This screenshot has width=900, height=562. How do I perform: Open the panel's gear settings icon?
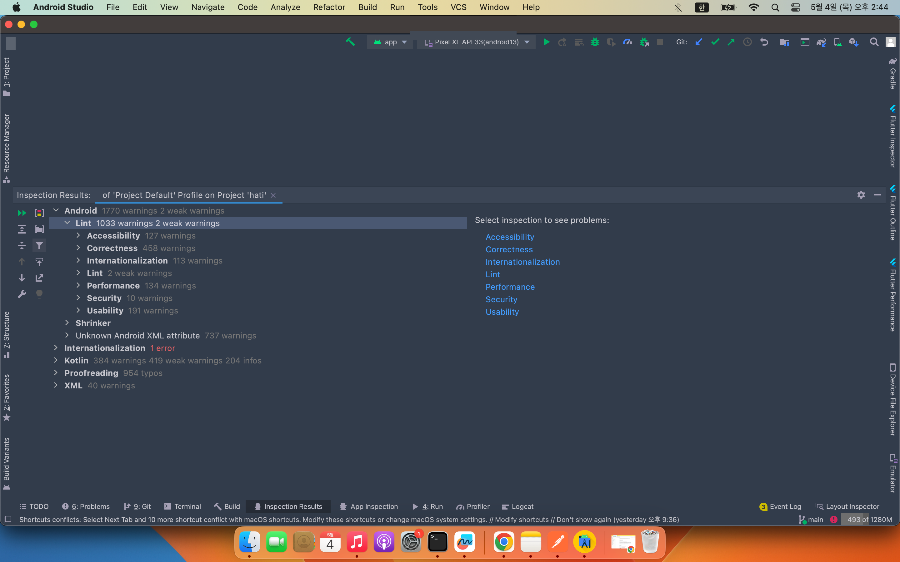coord(861,195)
